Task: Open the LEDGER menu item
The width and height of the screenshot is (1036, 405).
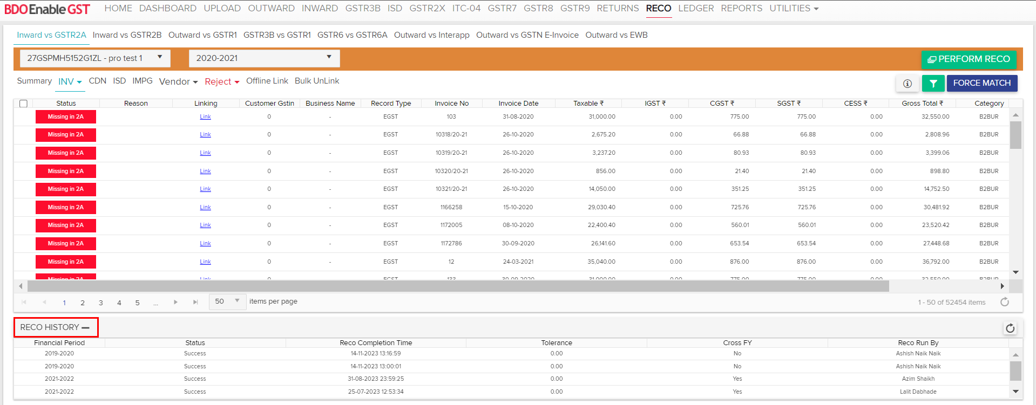Action: pyautogui.click(x=696, y=9)
